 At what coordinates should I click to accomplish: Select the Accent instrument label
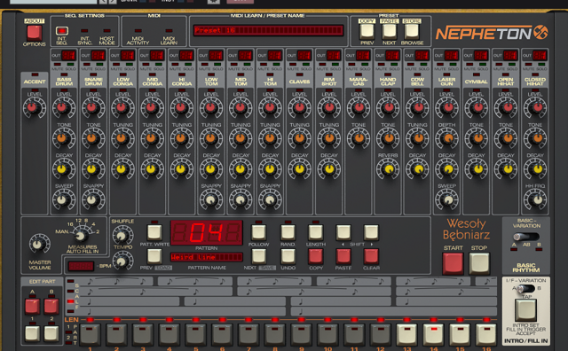35,82
